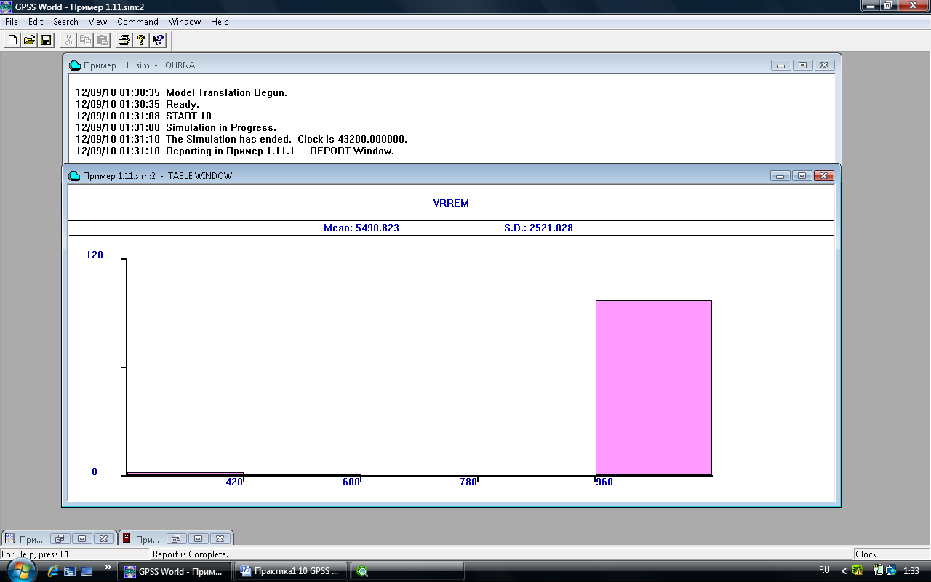Restore the first minimized child window
931x582 pixels.
tap(60, 538)
